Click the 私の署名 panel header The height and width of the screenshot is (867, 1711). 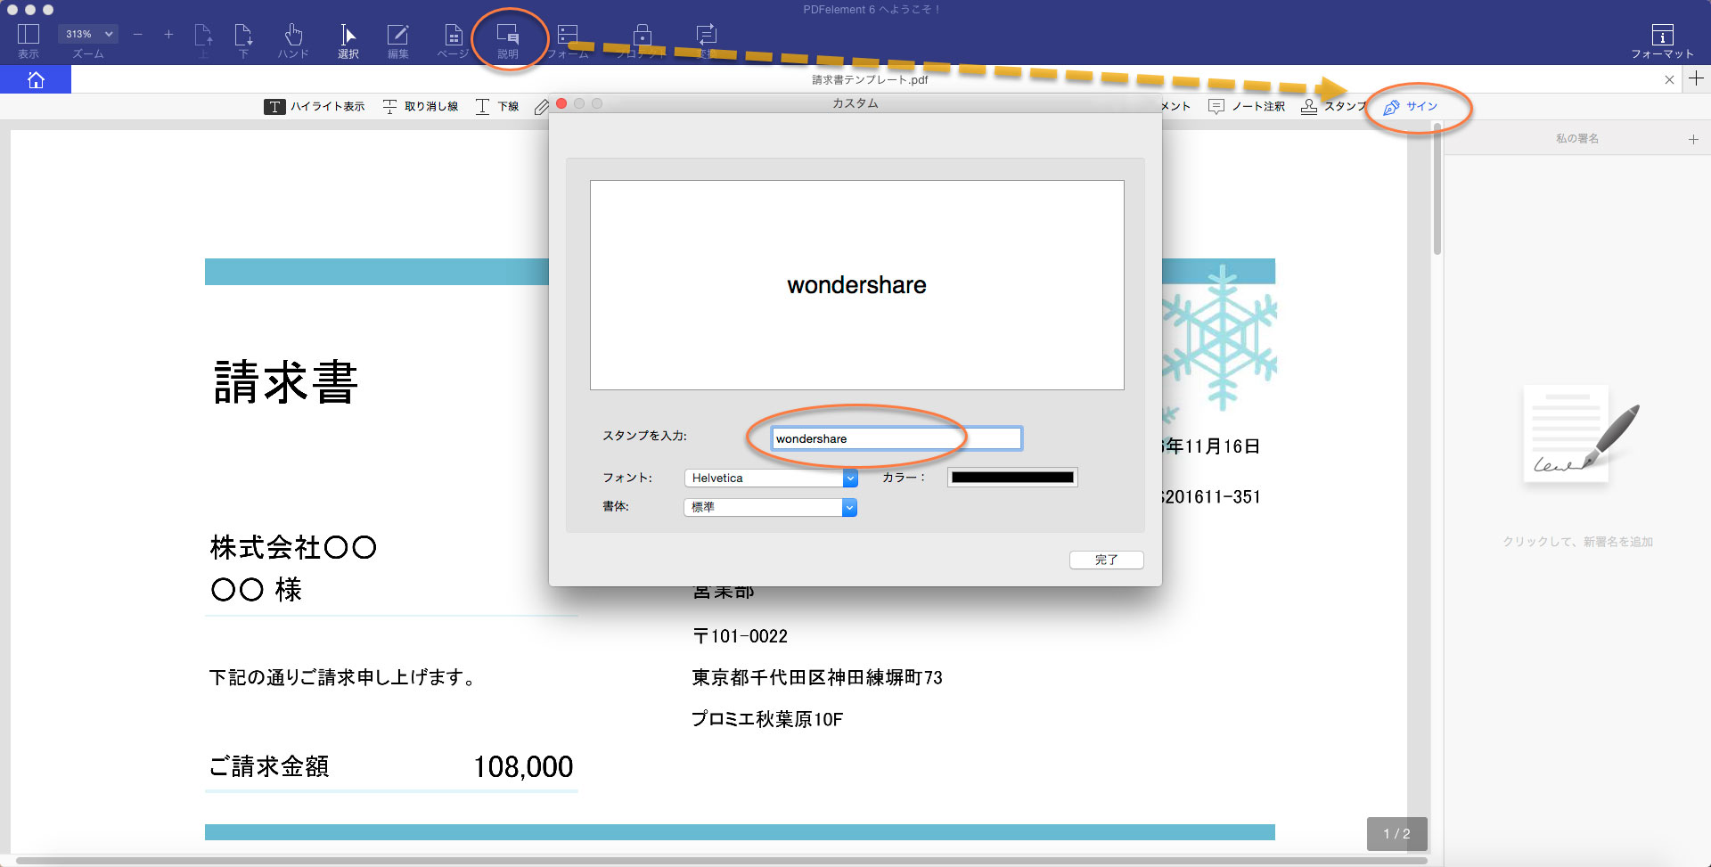coord(1577,139)
